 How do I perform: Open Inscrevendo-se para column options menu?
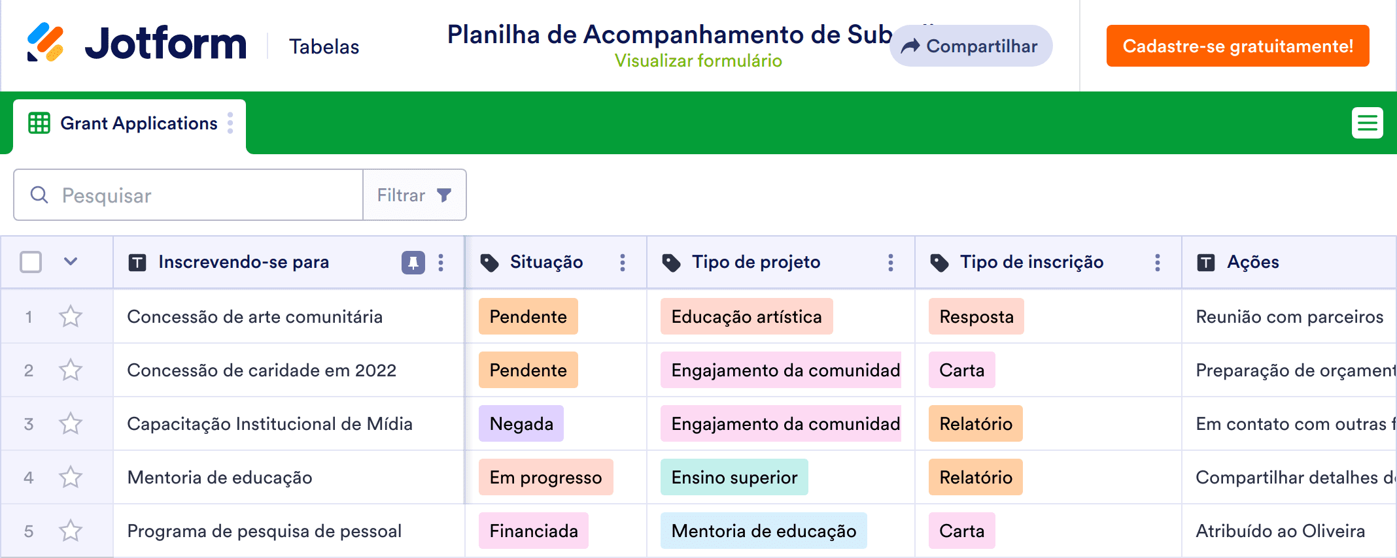click(x=441, y=263)
